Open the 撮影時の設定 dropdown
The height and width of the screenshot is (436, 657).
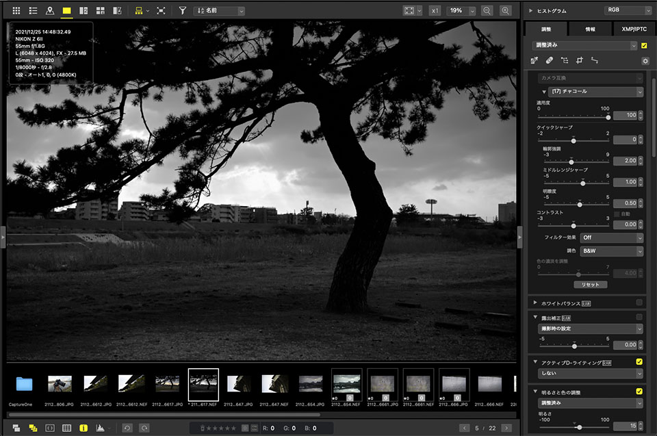(591, 329)
